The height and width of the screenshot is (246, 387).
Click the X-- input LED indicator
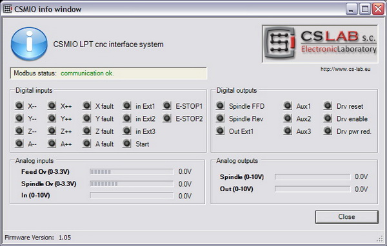19,106
